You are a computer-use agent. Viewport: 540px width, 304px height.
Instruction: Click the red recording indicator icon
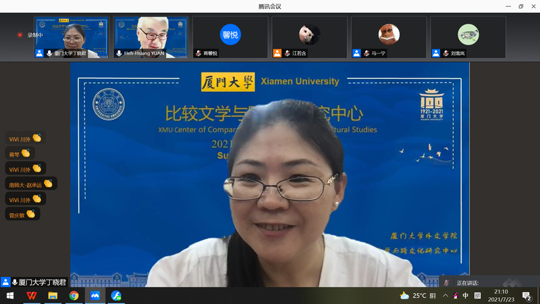pos(20,34)
